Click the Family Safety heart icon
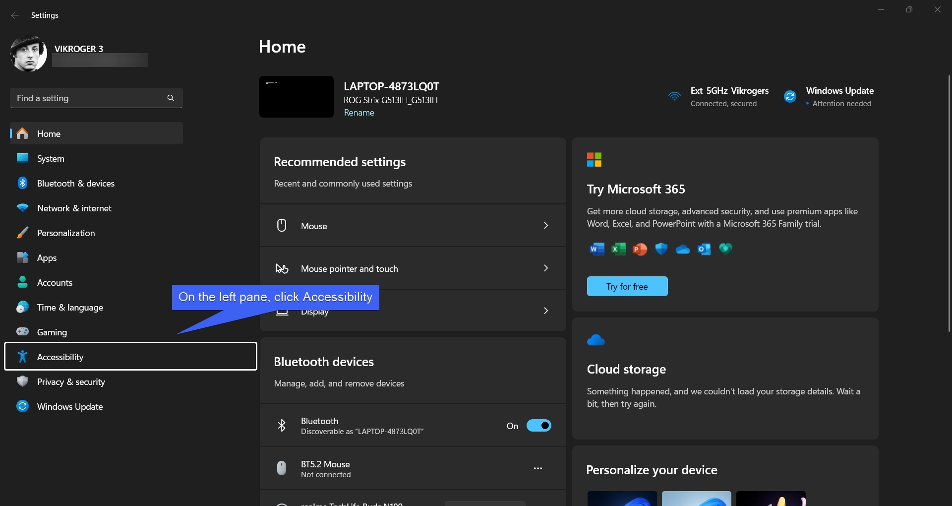 coord(725,248)
